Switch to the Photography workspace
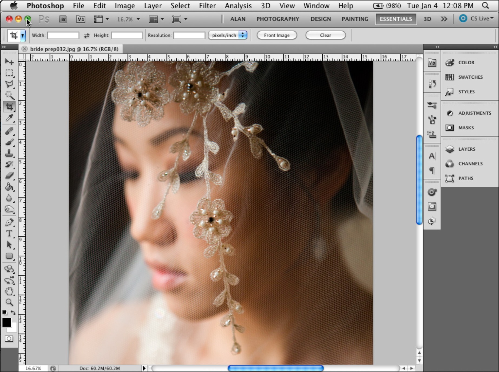Screen dimensions: 499x372 coord(278,19)
